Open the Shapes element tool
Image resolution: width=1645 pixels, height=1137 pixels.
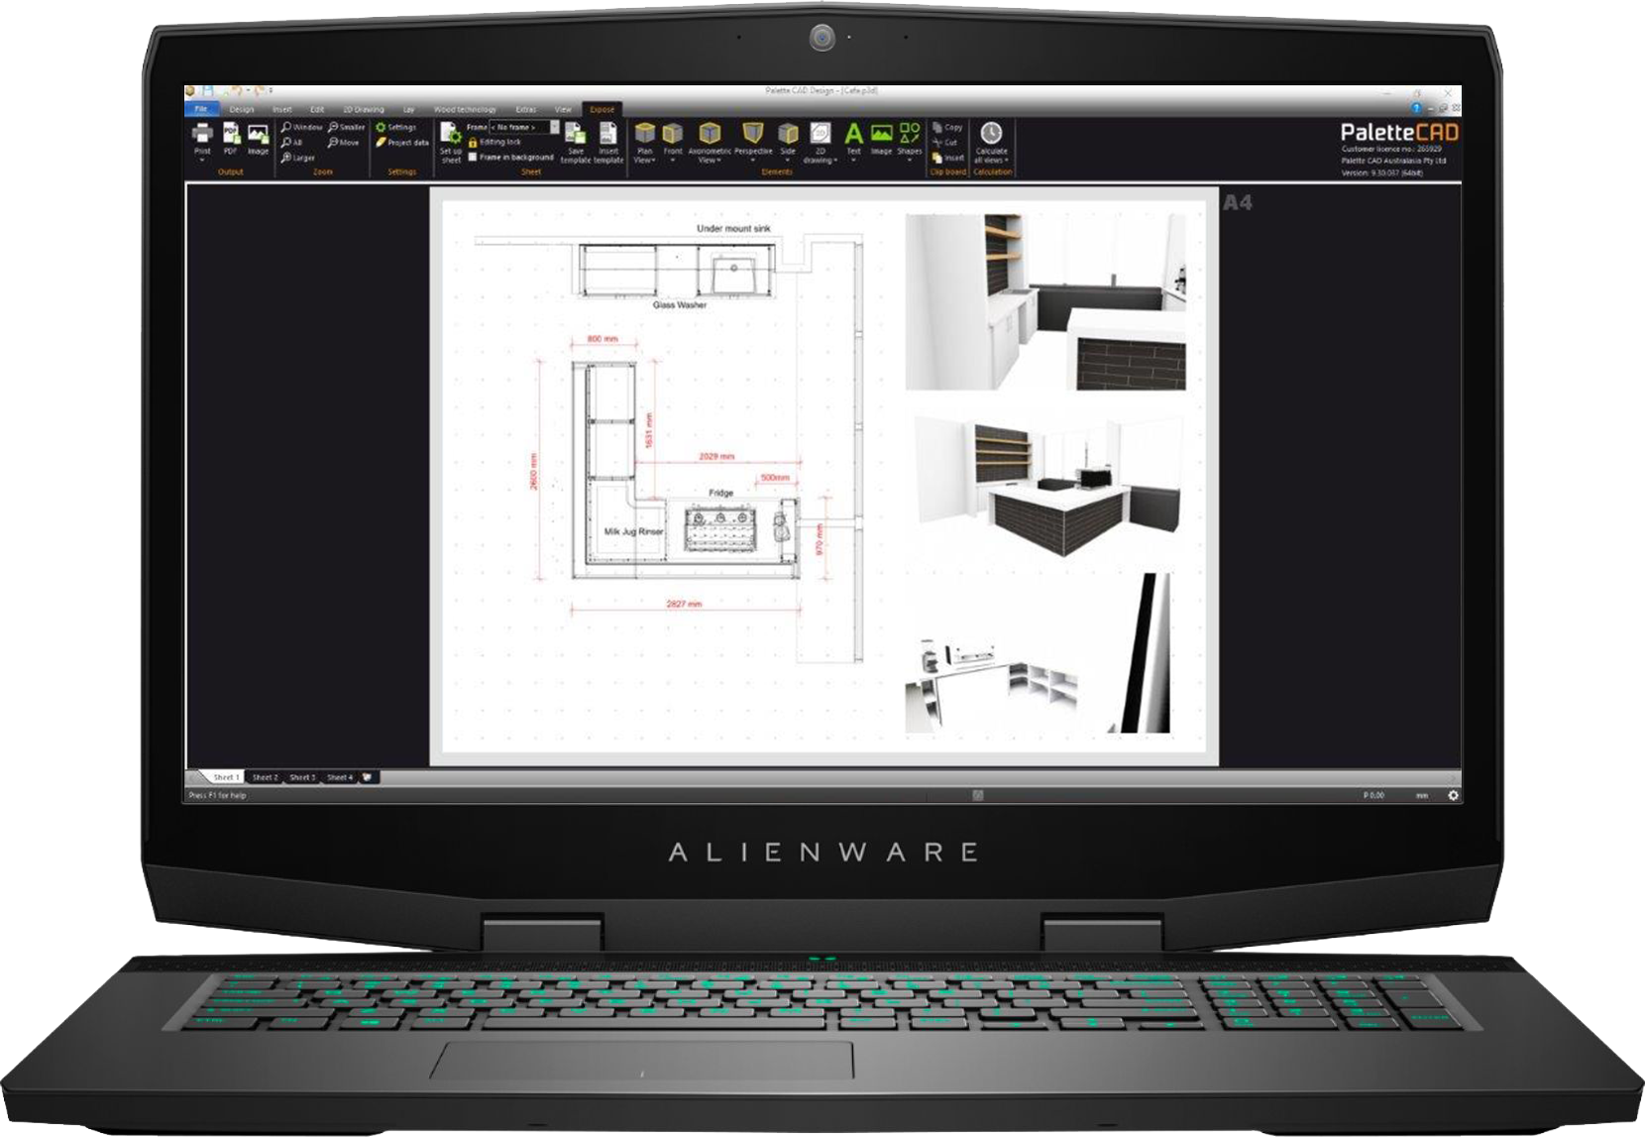[x=909, y=139]
